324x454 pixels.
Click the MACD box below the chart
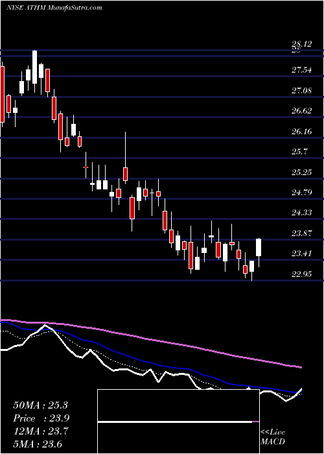point(178,422)
